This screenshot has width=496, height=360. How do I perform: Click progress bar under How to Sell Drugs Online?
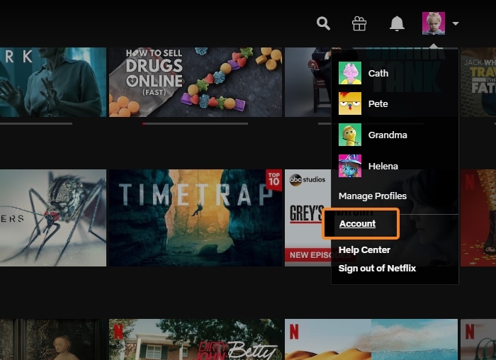195,124
